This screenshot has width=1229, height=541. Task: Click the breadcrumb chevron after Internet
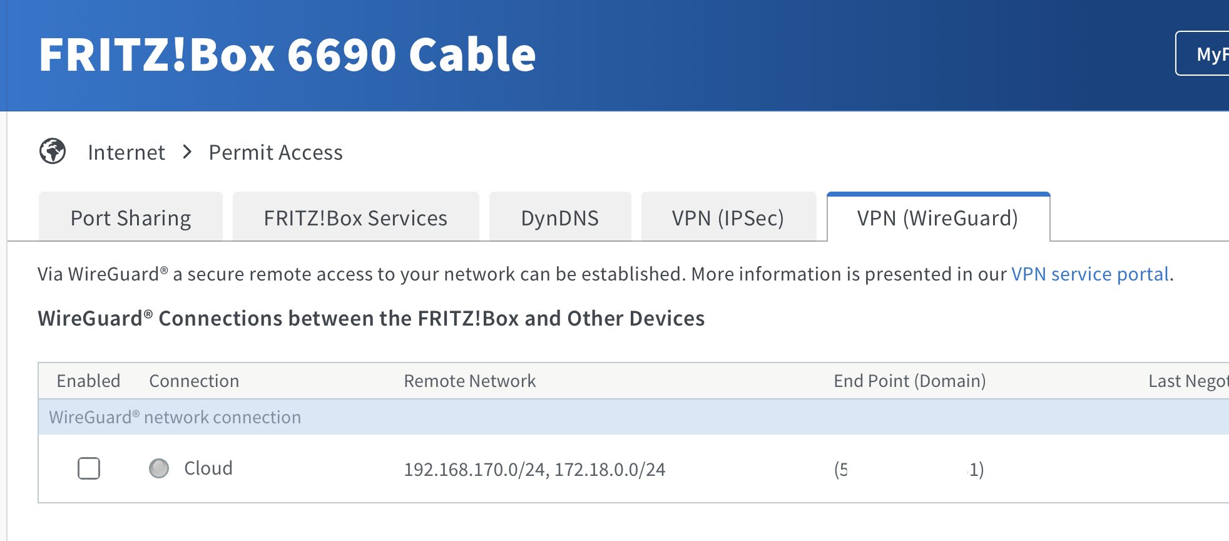pyautogui.click(x=187, y=152)
